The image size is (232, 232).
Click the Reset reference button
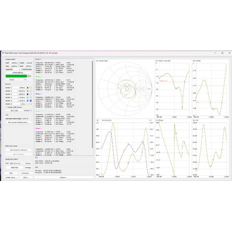[x=19, y=154]
